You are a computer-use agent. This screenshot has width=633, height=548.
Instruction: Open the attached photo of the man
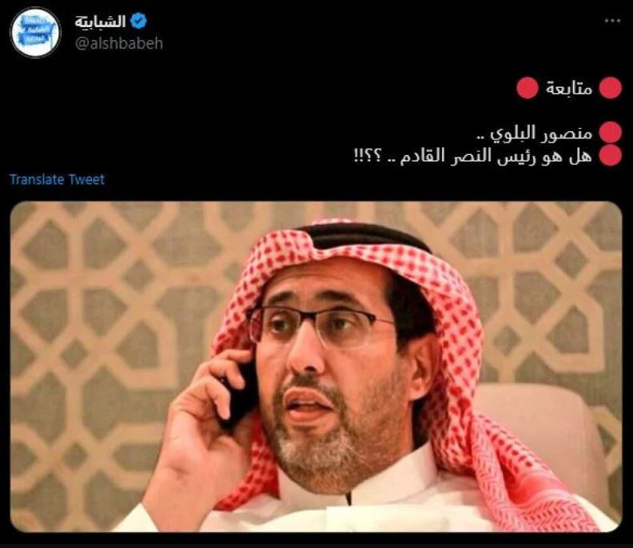[x=316, y=367]
